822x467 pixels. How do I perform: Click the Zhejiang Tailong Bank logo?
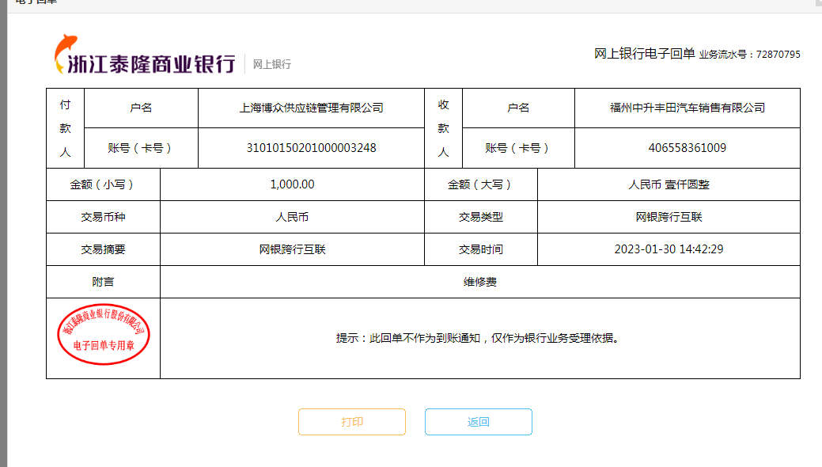[145, 55]
